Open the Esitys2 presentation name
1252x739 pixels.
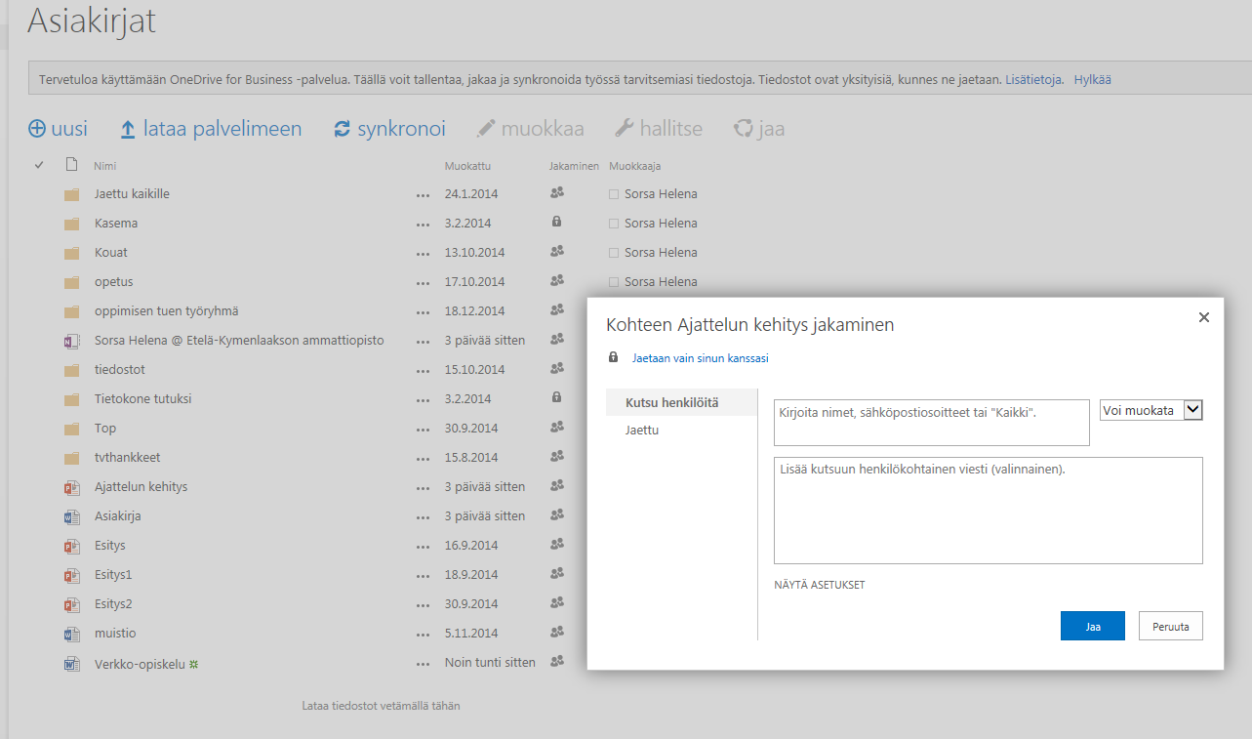(x=113, y=604)
